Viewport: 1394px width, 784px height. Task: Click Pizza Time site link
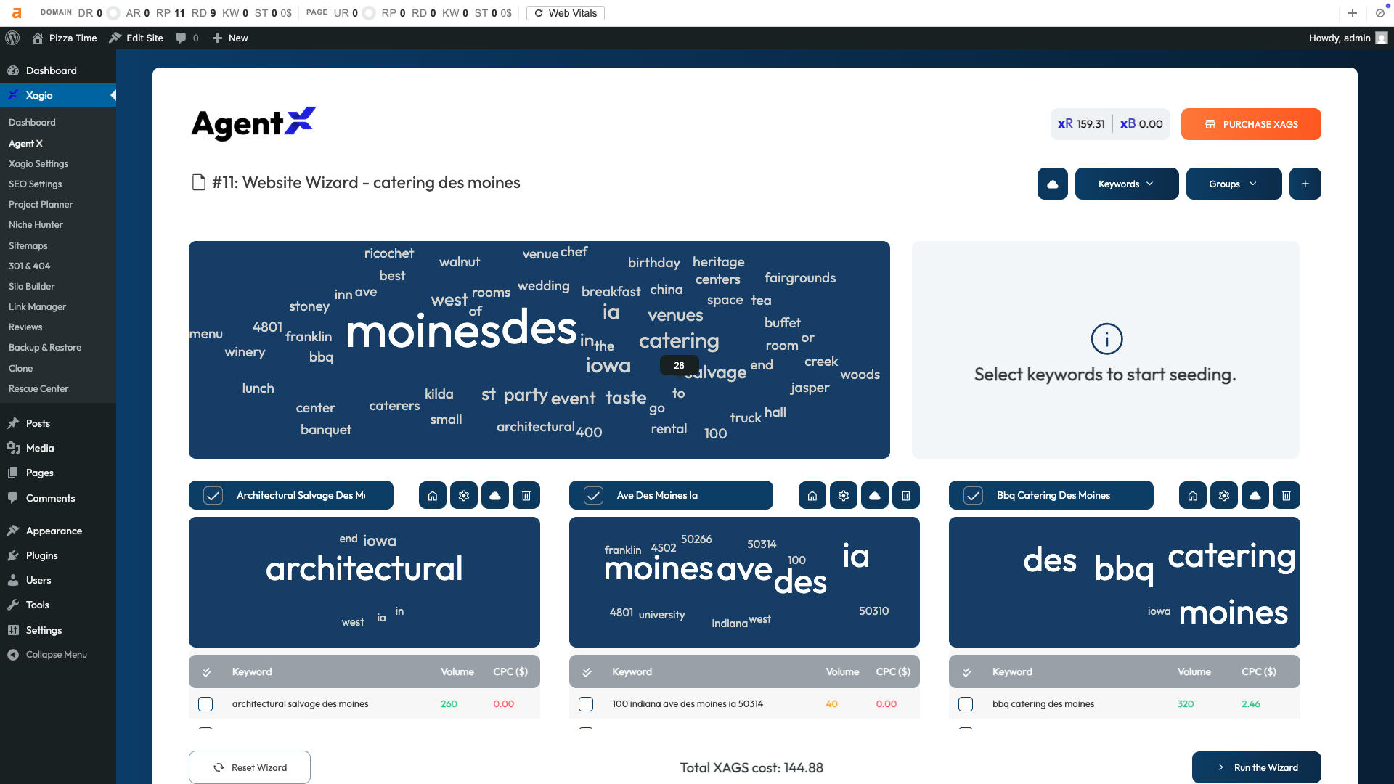pos(65,38)
